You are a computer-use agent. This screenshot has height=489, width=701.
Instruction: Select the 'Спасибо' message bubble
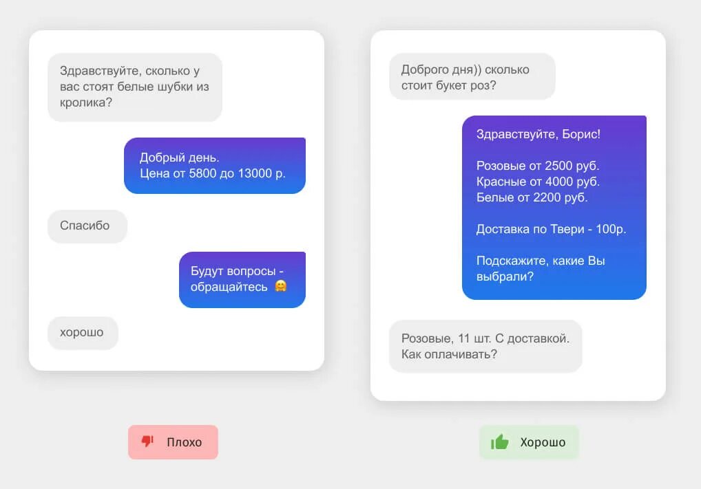pyautogui.click(x=87, y=226)
